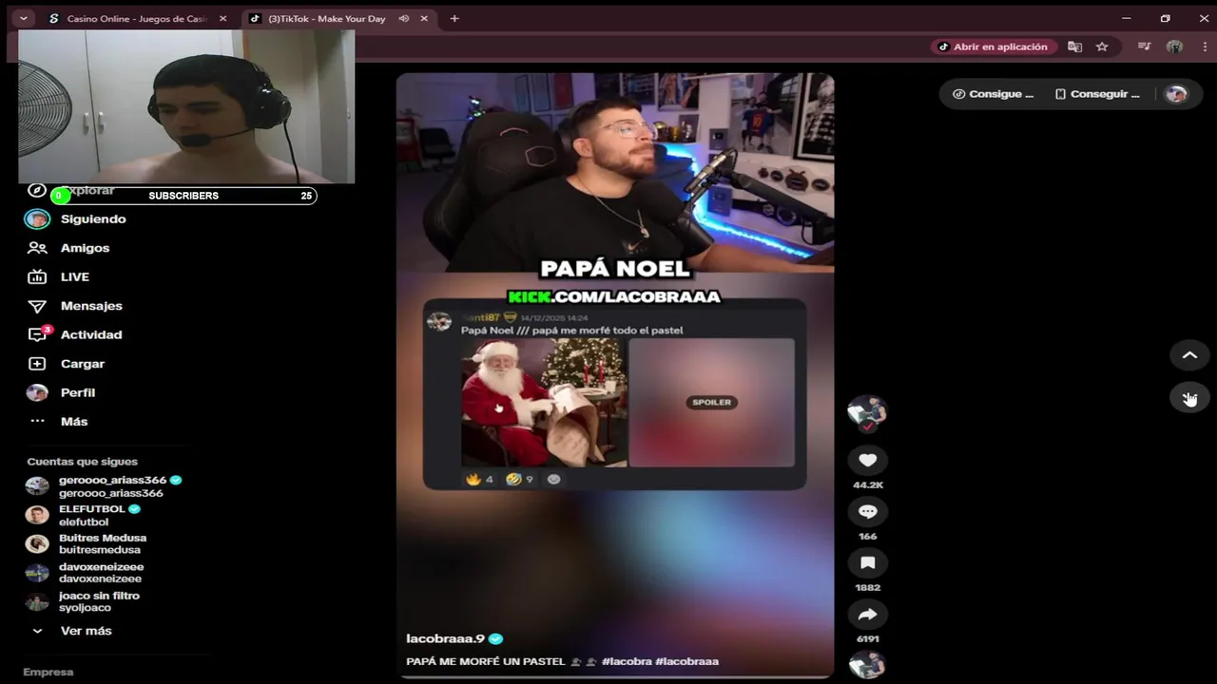Image resolution: width=1217 pixels, height=684 pixels.
Task: Share the video with the arrow icon
Action: tap(867, 615)
